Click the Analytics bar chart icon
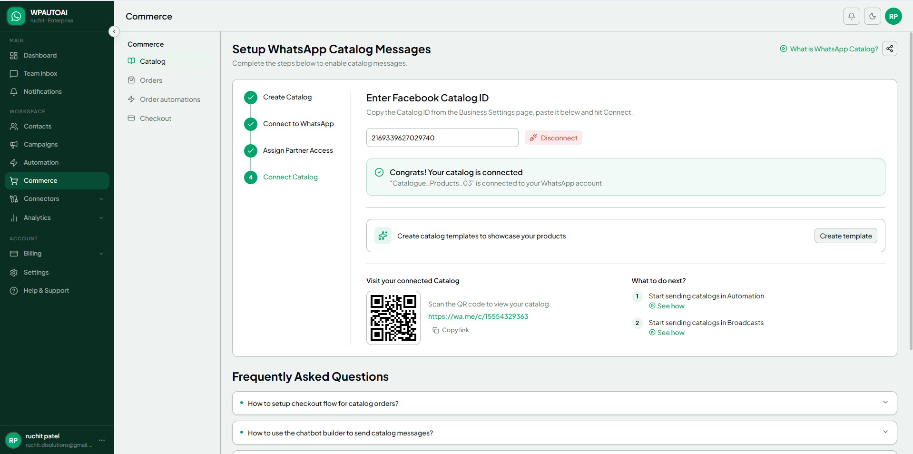Image resolution: width=913 pixels, height=454 pixels. coord(14,218)
